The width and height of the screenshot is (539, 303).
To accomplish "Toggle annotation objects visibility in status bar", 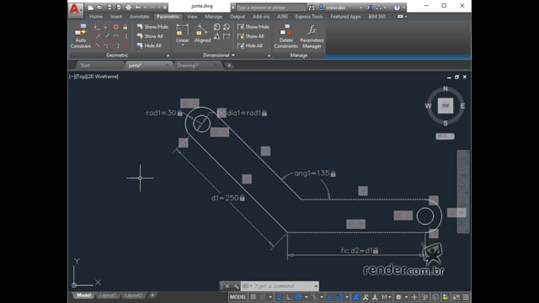I will coord(356,297).
